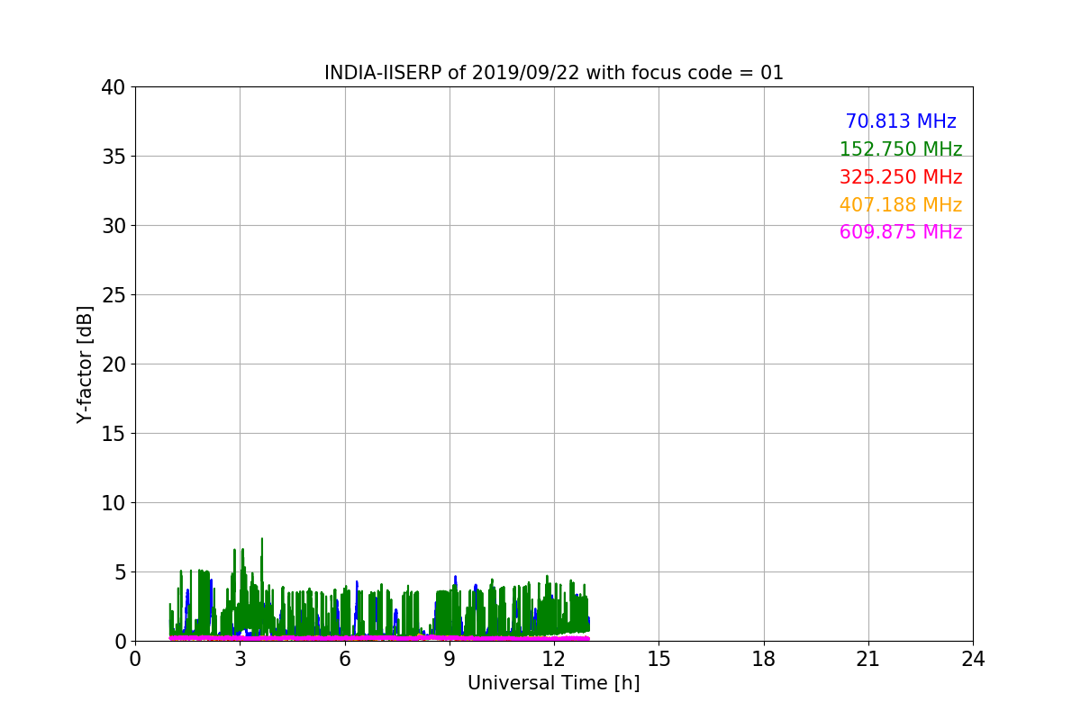Select the 152.750 MHz green legend label
Screen dimensions: 1081x720
pyautogui.click(x=900, y=149)
